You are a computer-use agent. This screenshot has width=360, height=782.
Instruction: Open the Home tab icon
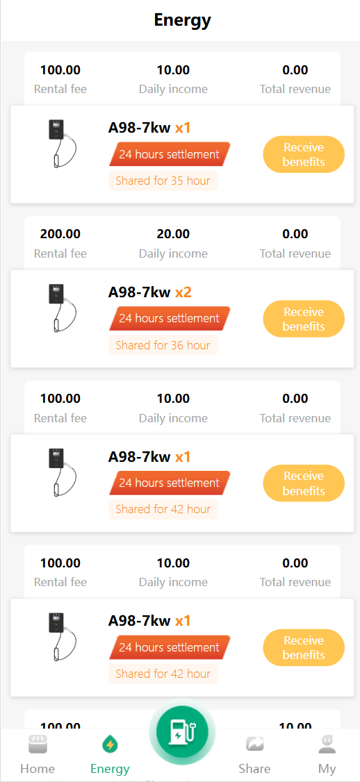(x=38, y=745)
